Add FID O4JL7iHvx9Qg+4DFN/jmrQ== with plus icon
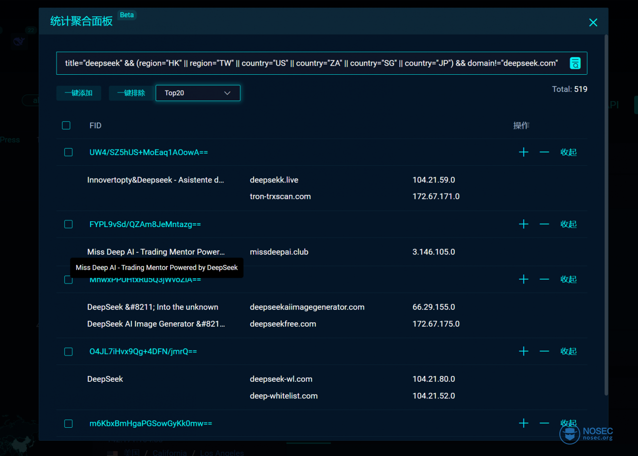 pos(523,352)
